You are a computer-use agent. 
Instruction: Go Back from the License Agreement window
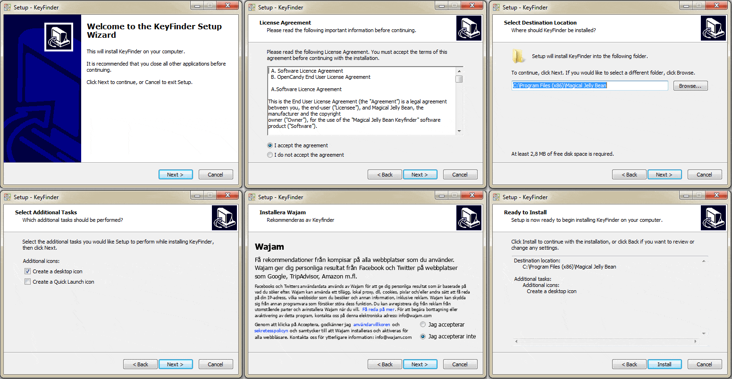pyautogui.click(x=385, y=174)
